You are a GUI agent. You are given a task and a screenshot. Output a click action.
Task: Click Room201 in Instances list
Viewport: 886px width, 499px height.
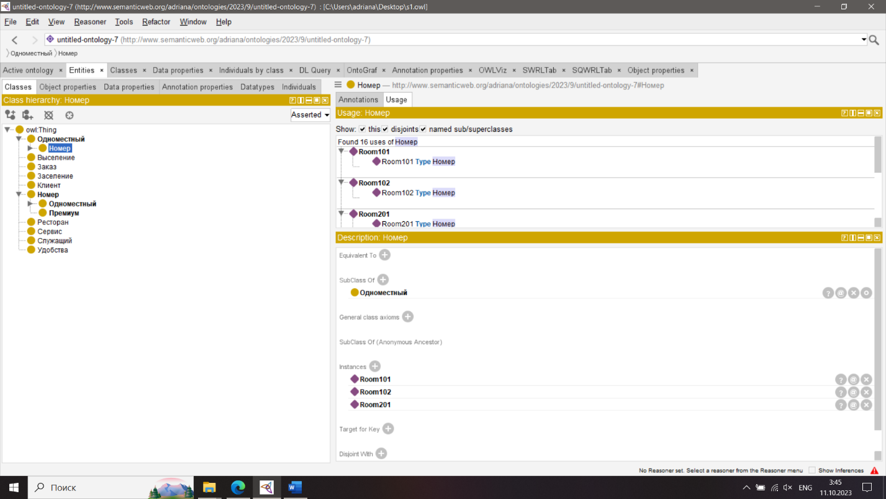click(375, 405)
